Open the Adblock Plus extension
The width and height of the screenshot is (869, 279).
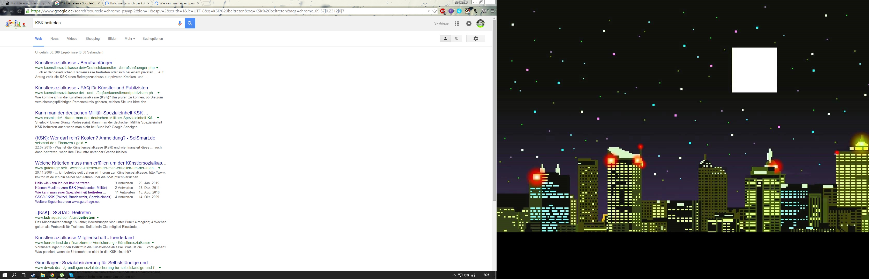tap(443, 11)
